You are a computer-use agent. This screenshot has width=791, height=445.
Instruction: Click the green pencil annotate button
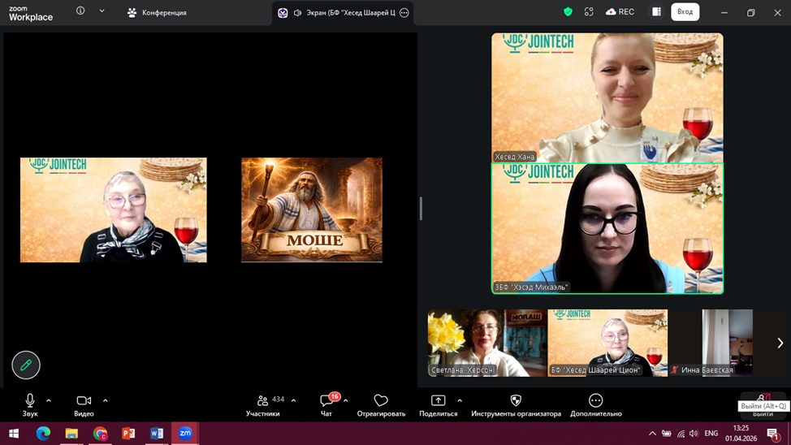[26, 365]
